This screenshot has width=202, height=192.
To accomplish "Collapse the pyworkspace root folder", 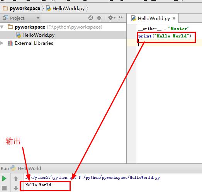I will coord(2,27).
